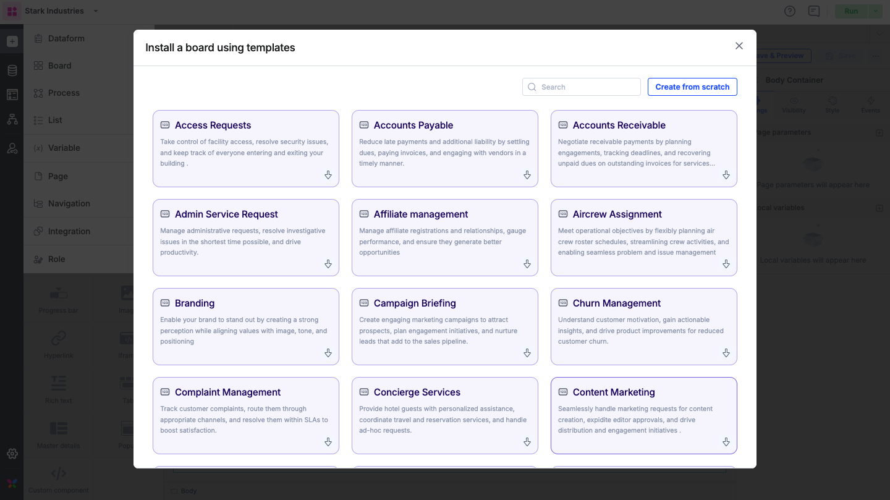Open the dropdown arrow beside Run
890x500 pixels.
[x=876, y=11]
